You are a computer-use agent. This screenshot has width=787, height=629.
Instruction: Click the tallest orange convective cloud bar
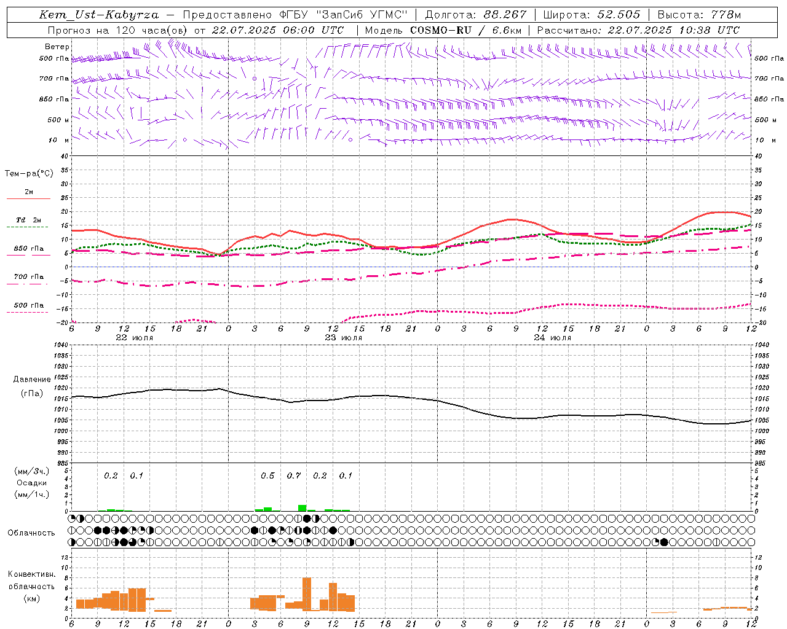pyautogui.click(x=307, y=594)
